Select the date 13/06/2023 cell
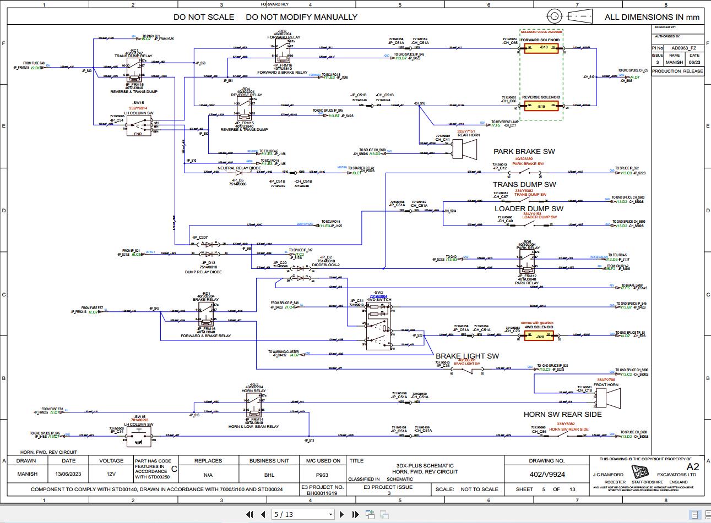The height and width of the screenshot is (523, 711). click(x=68, y=474)
